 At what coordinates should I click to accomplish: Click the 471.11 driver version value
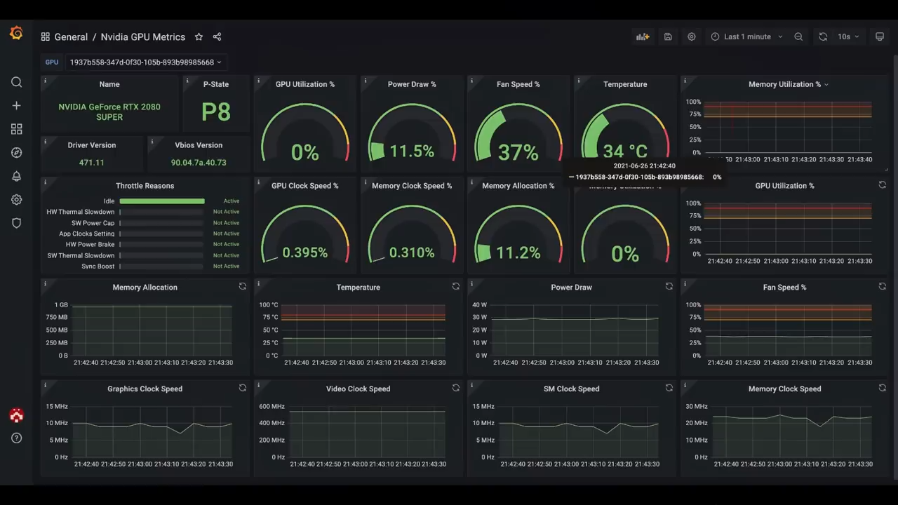pos(92,163)
